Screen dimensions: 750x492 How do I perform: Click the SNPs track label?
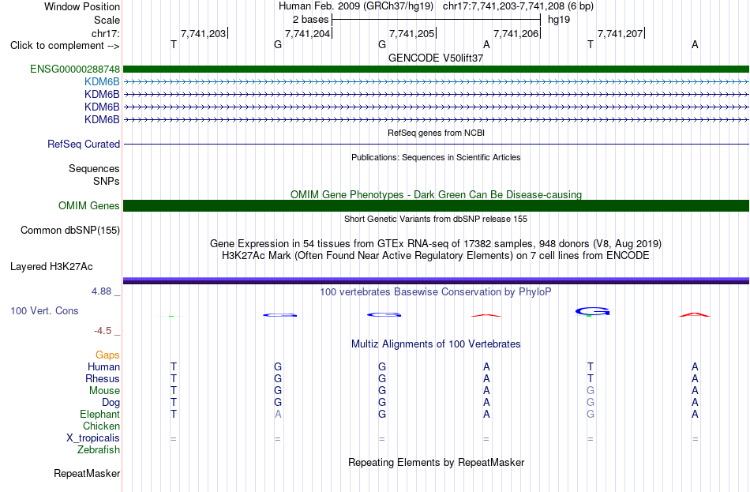click(107, 182)
